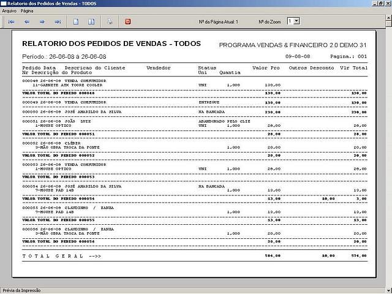Select single page view icon
The height and width of the screenshot is (294, 392).
(x=76, y=21)
